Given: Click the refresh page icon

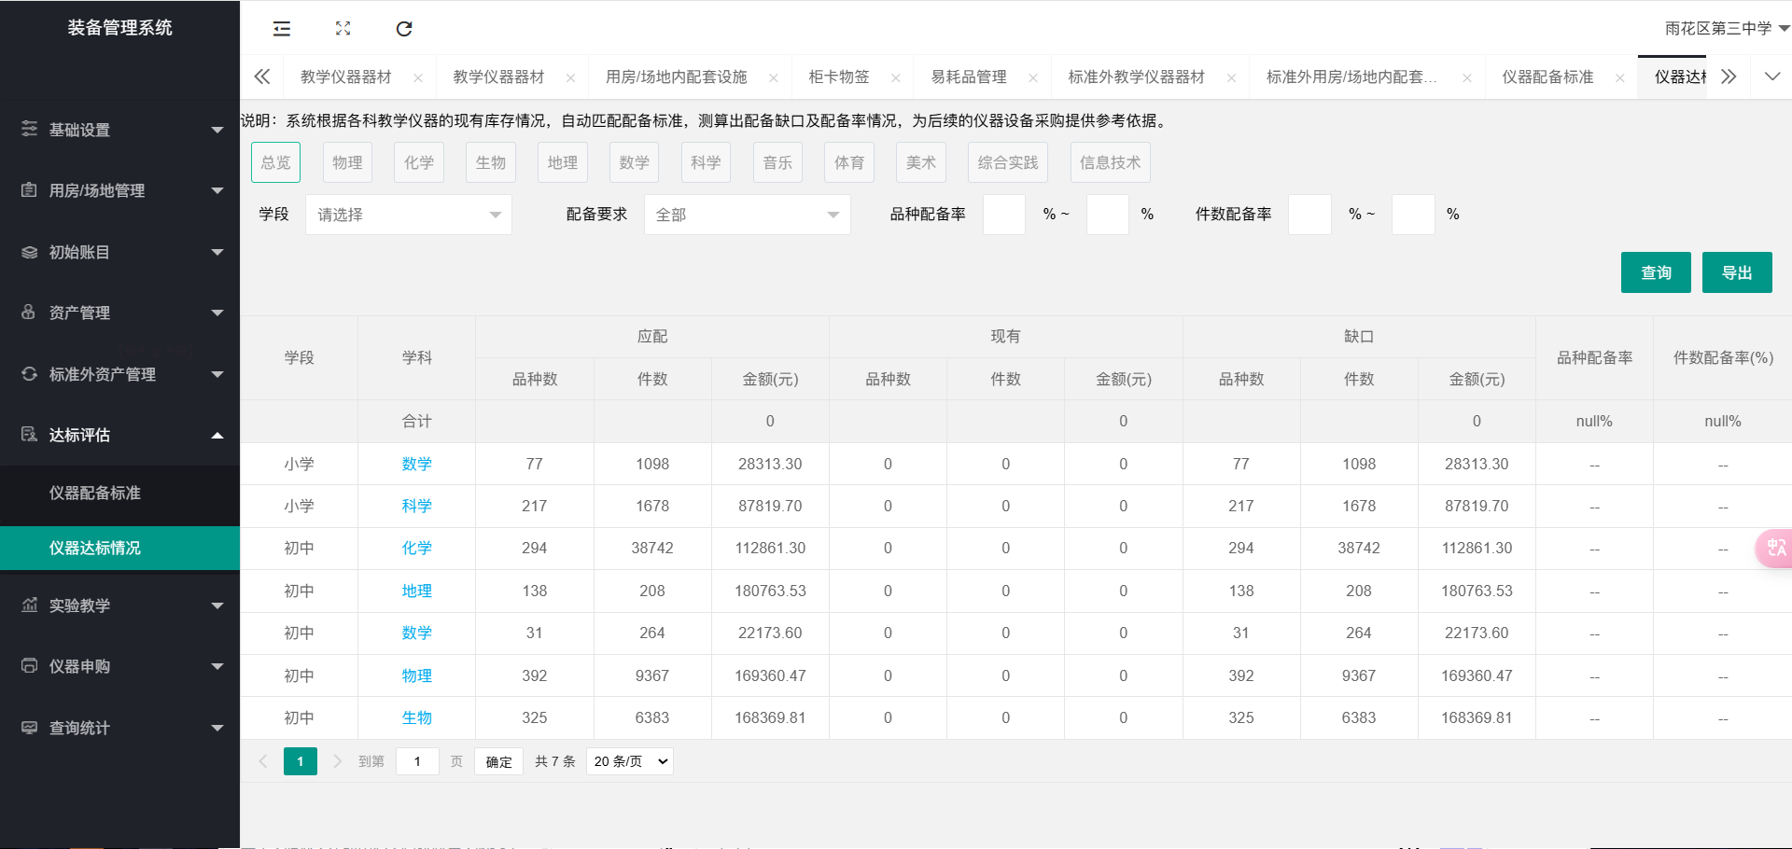Looking at the screenshot, I should coord(404,29).
